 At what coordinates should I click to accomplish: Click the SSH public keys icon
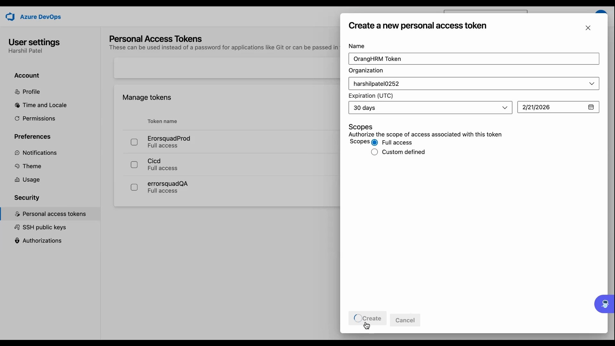17,227
